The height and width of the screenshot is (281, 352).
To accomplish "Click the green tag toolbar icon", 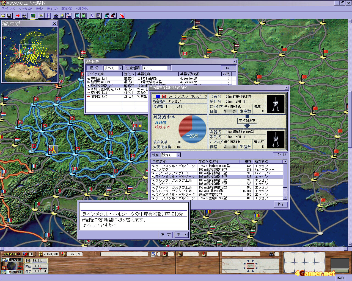I will 41,15.
